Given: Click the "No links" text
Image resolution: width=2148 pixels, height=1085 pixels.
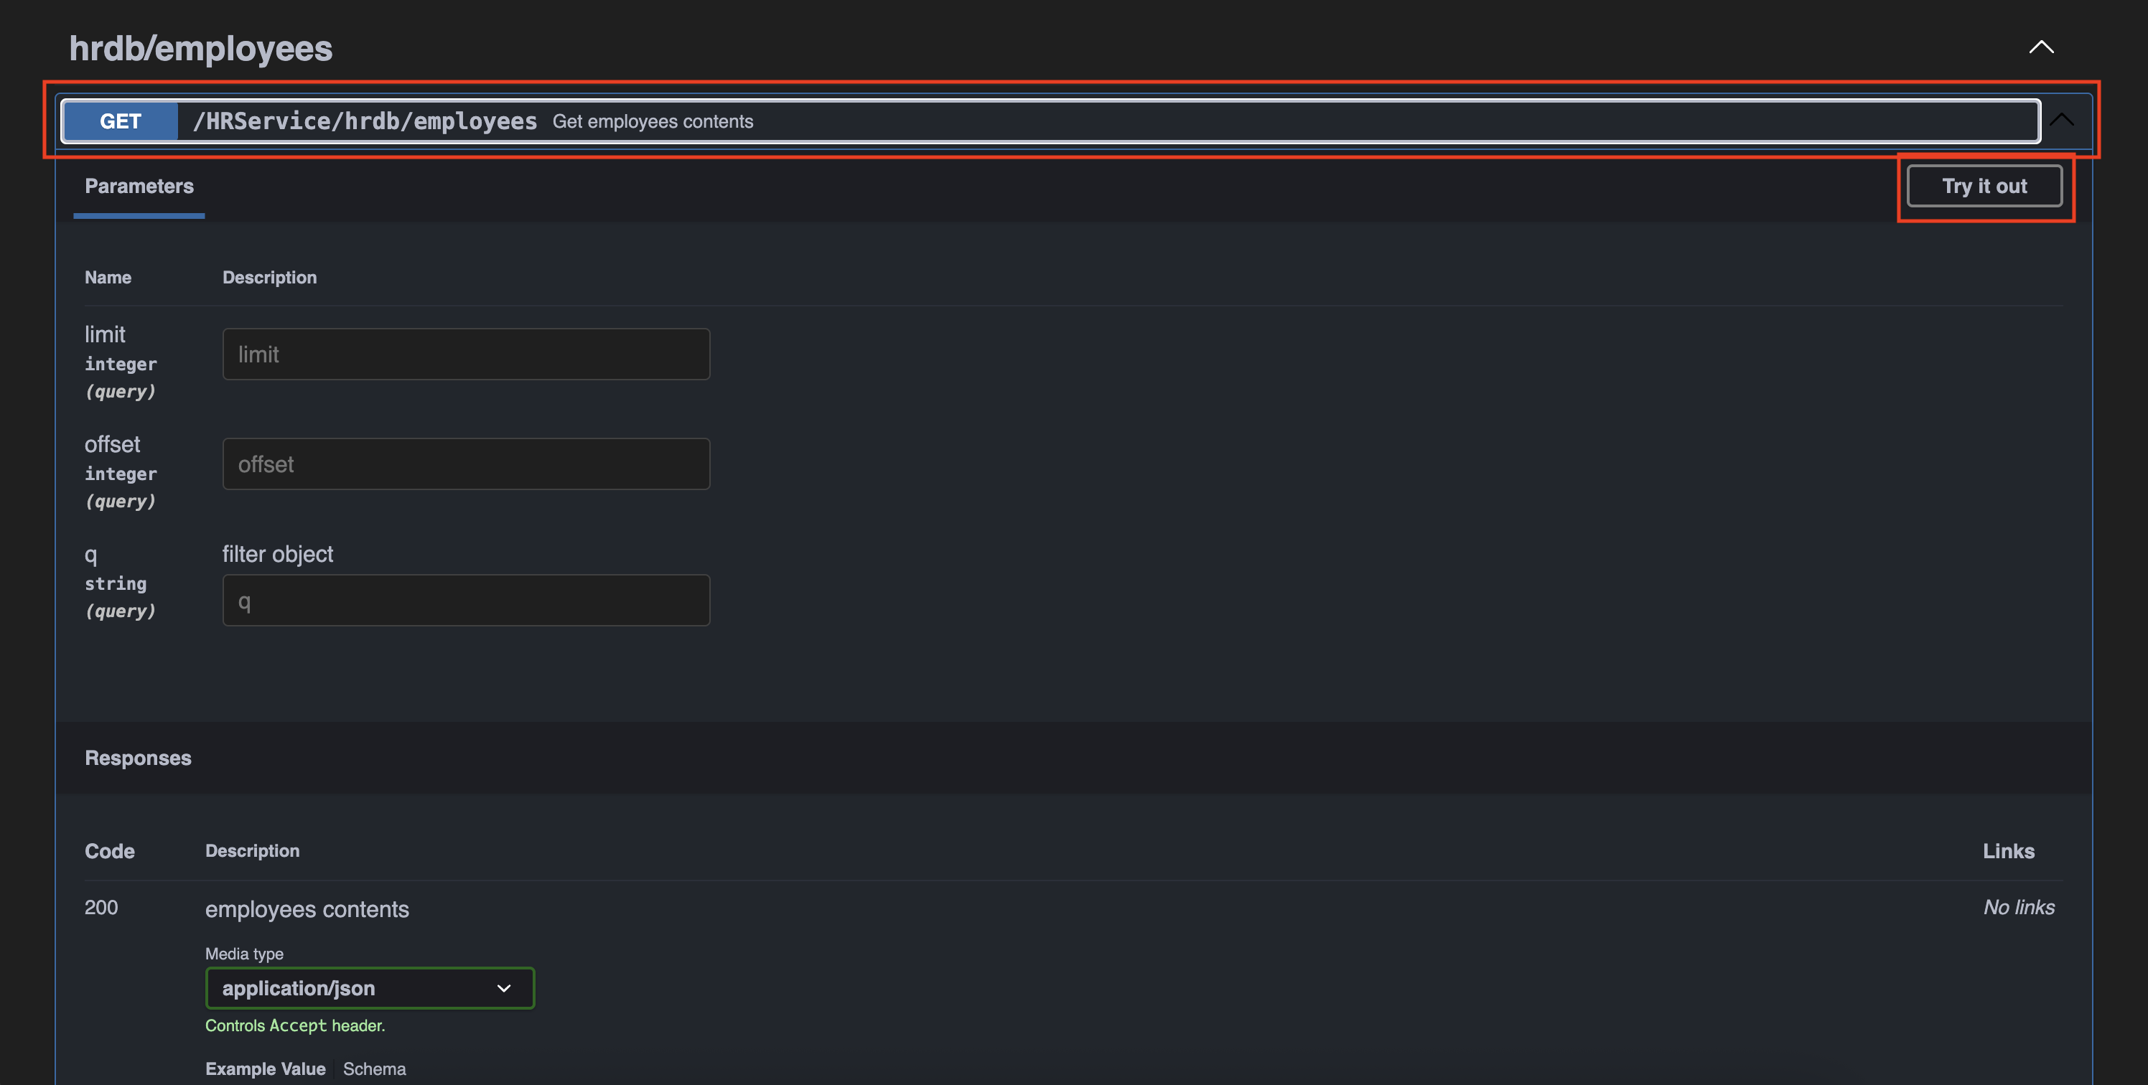Looking at the screenshot, I should (2019, 908).
